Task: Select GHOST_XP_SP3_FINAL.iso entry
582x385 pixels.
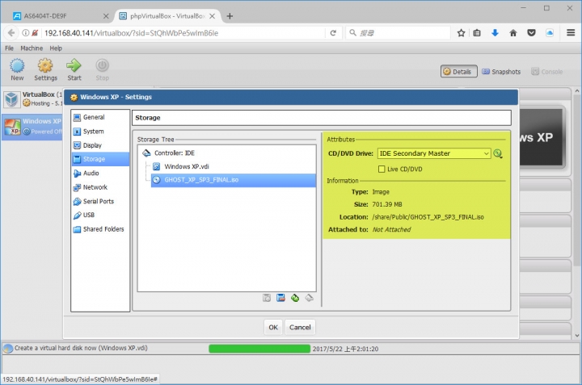Action: [x=233, y=180]
